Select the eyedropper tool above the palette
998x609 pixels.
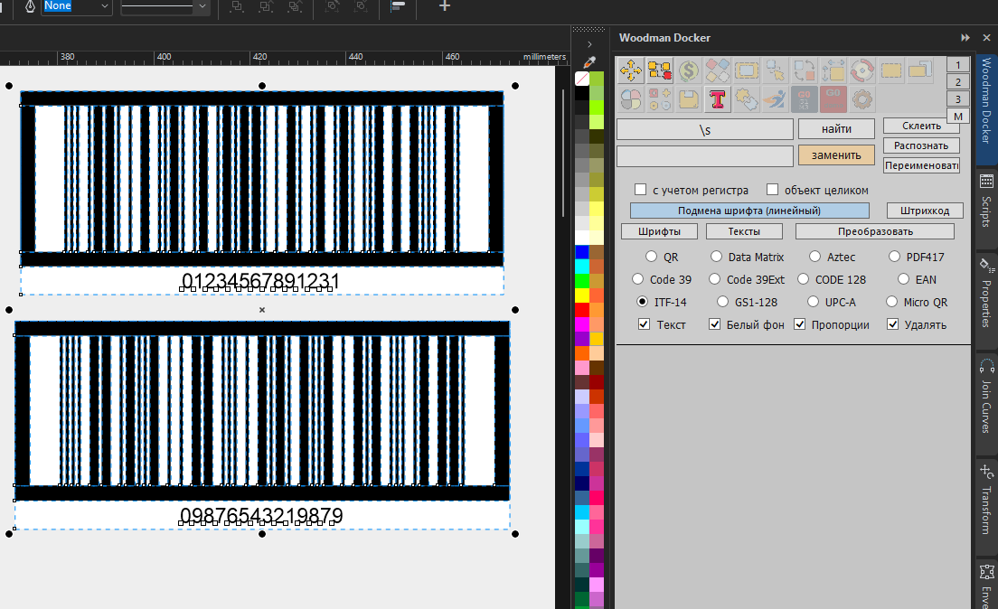coord(589,62)
